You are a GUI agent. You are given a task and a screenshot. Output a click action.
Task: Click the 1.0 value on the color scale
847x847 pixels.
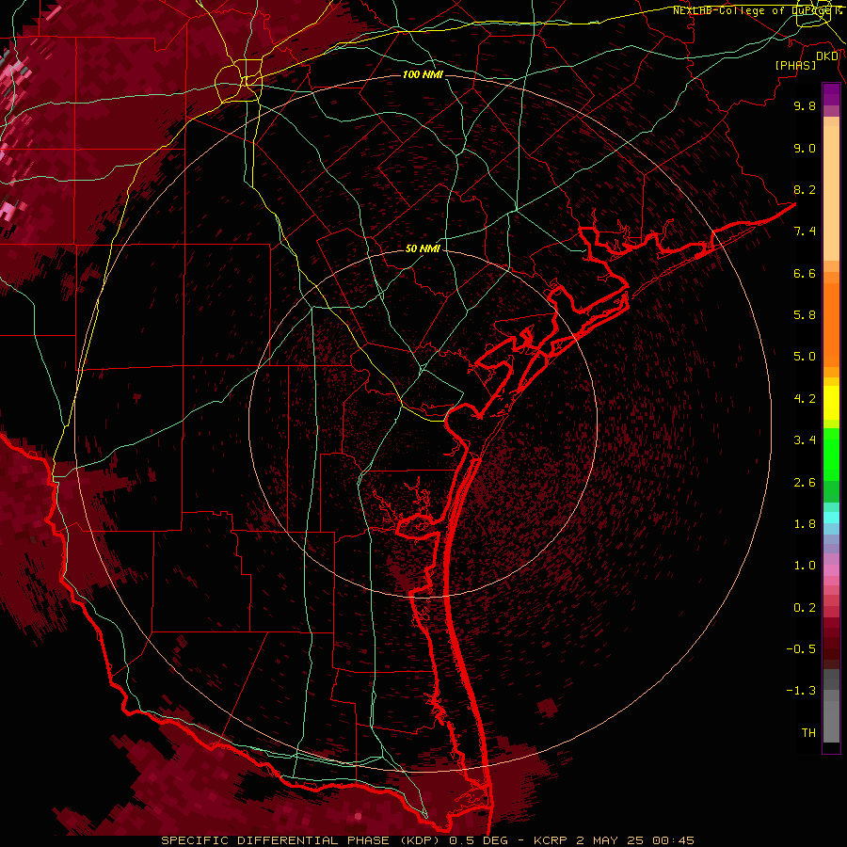pos(805,566)
